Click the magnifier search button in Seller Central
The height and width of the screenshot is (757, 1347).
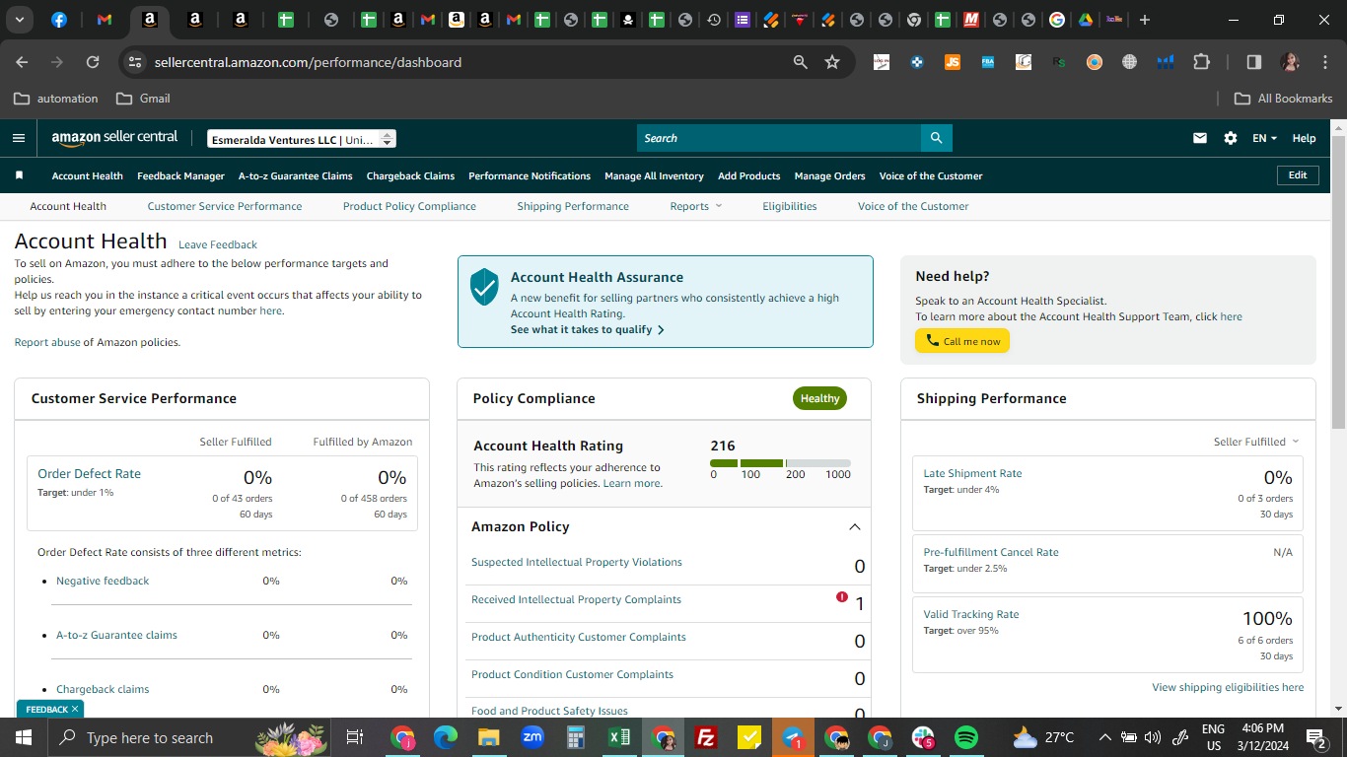click(x=936, y=138)
